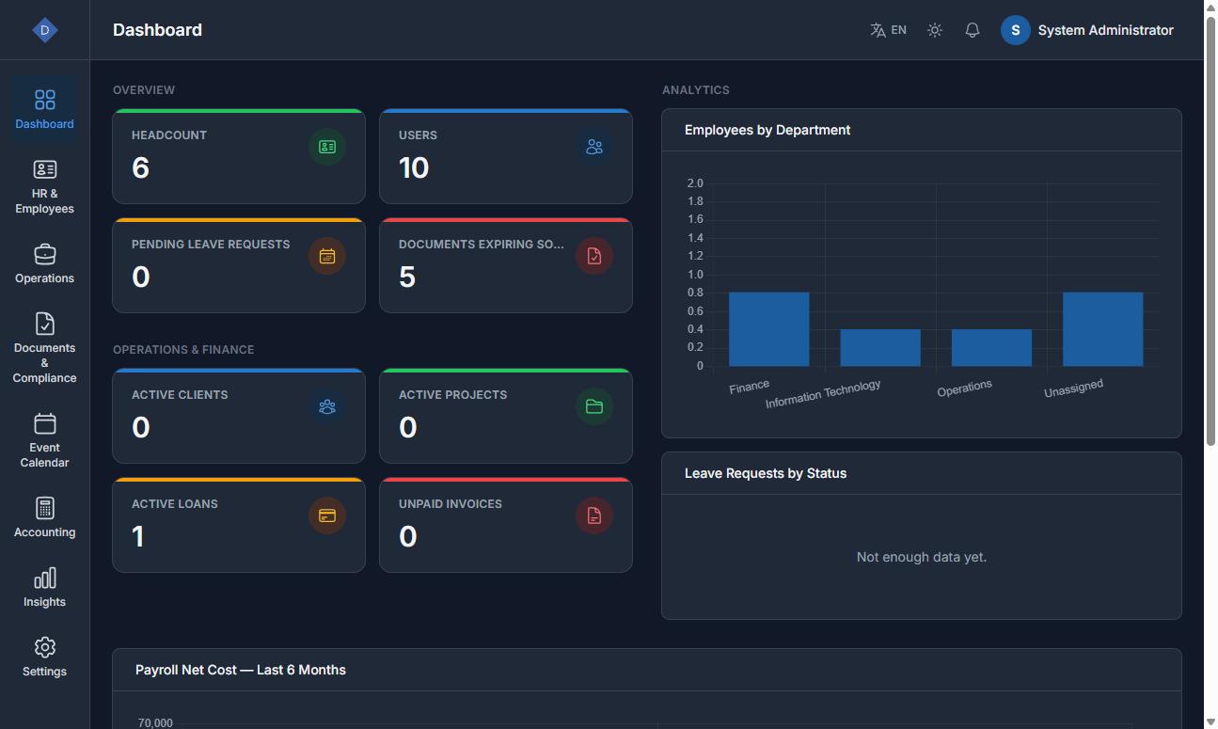Click the Not enough data yet message
Screen dimensions: 1218x729
(x=922, y=557)
